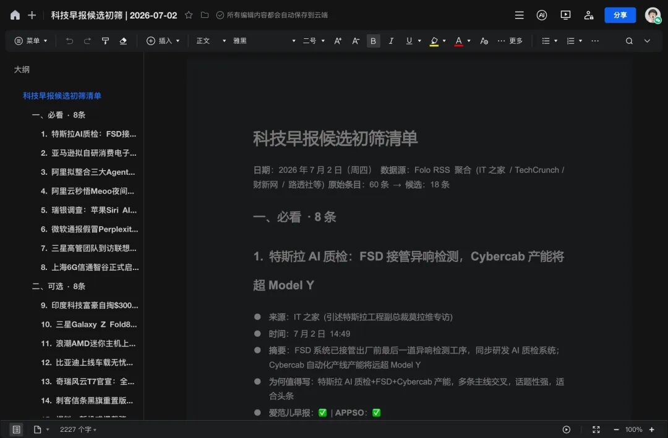Image resolution: width=668 pixels, height=438 pixels.
Task: Toggle italic formatting
Action: (391, 41)
